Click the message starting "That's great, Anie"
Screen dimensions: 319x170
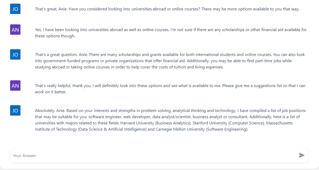pyautogui.click(x=167, y=9)
